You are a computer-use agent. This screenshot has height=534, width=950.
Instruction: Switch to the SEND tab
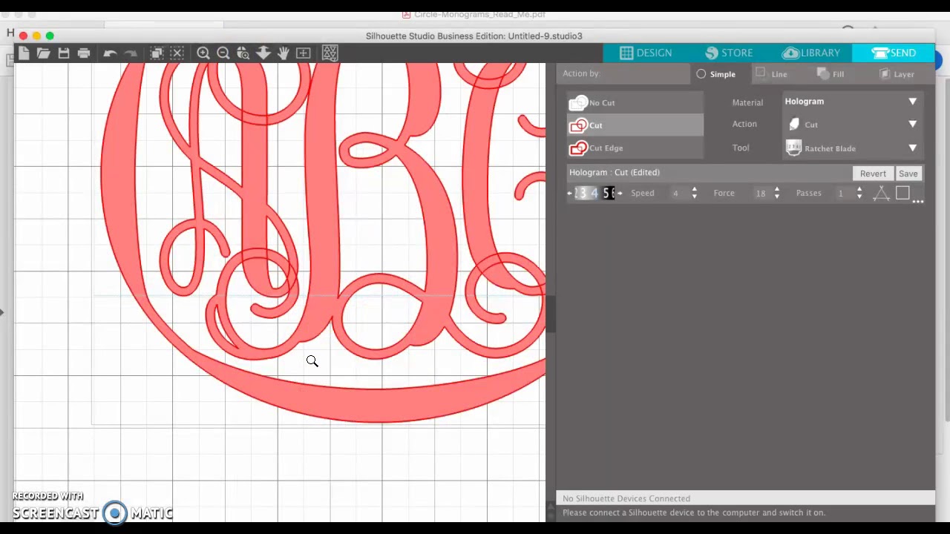894,53
